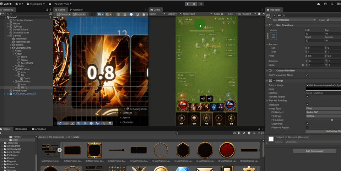Toggle Raycast Target checkbox

point(307,97)
